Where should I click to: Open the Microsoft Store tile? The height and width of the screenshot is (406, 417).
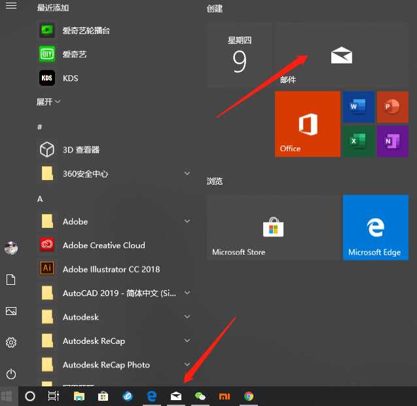[274, 227]
